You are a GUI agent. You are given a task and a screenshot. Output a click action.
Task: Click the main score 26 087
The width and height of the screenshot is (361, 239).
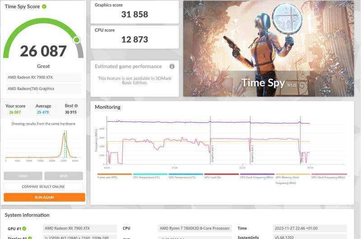pyautogui.click(x=43, y=51)
